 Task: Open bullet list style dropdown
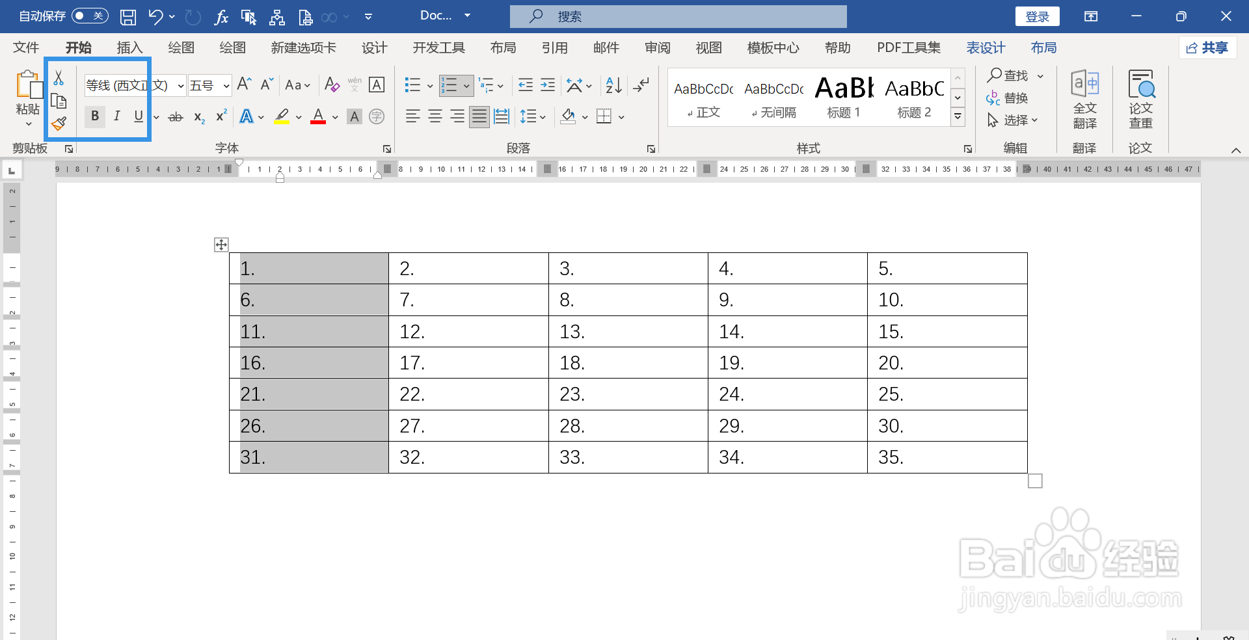pyautogui.click(x=430, y=86)
